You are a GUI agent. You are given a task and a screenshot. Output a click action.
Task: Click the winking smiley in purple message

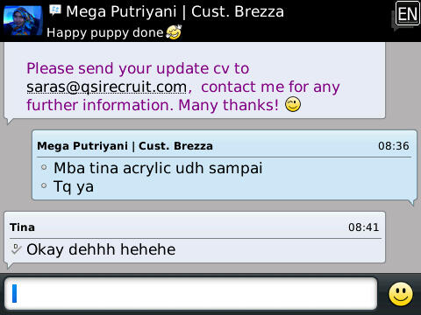[x=293, y=105]
